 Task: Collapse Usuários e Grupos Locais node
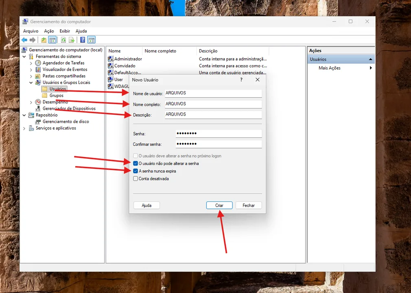click(x=31, y=83)
